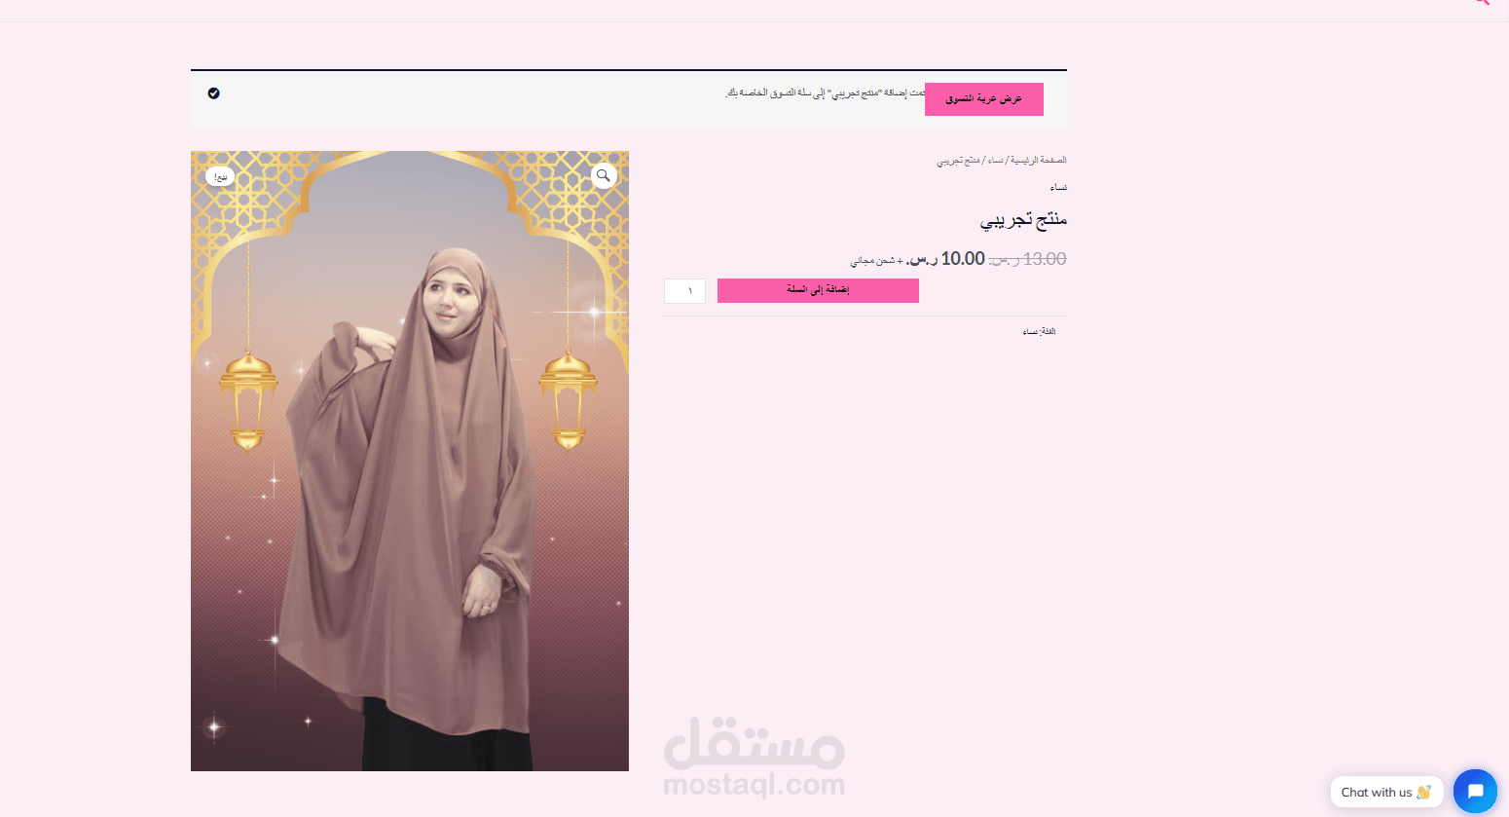1509x817 pixels.
Task: Click the نساء label above the product title
Action: pyautogui.click(x=1058, y=187)
